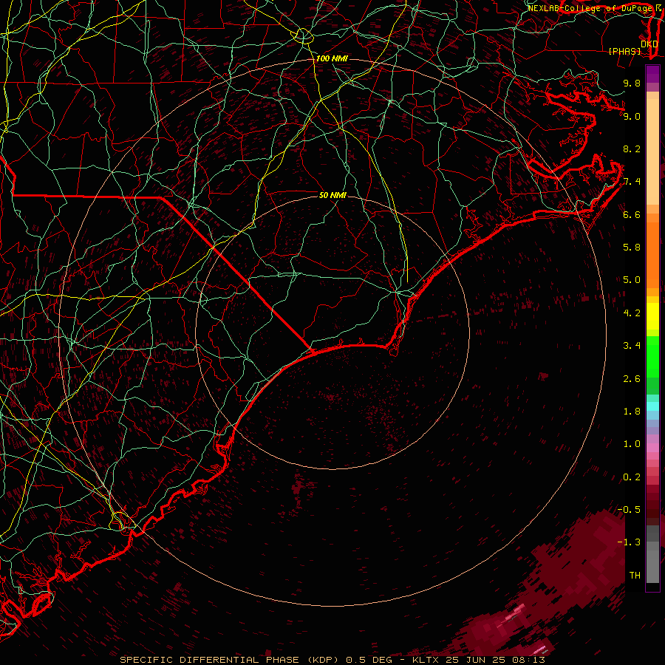Click the "[PHAS]" unit label
The image size is (665, 665).
[x=624, y=51]
